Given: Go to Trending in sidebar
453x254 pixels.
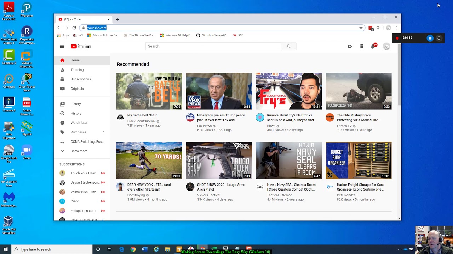Looking at the screenshot, I should click(x=82, y=70).
